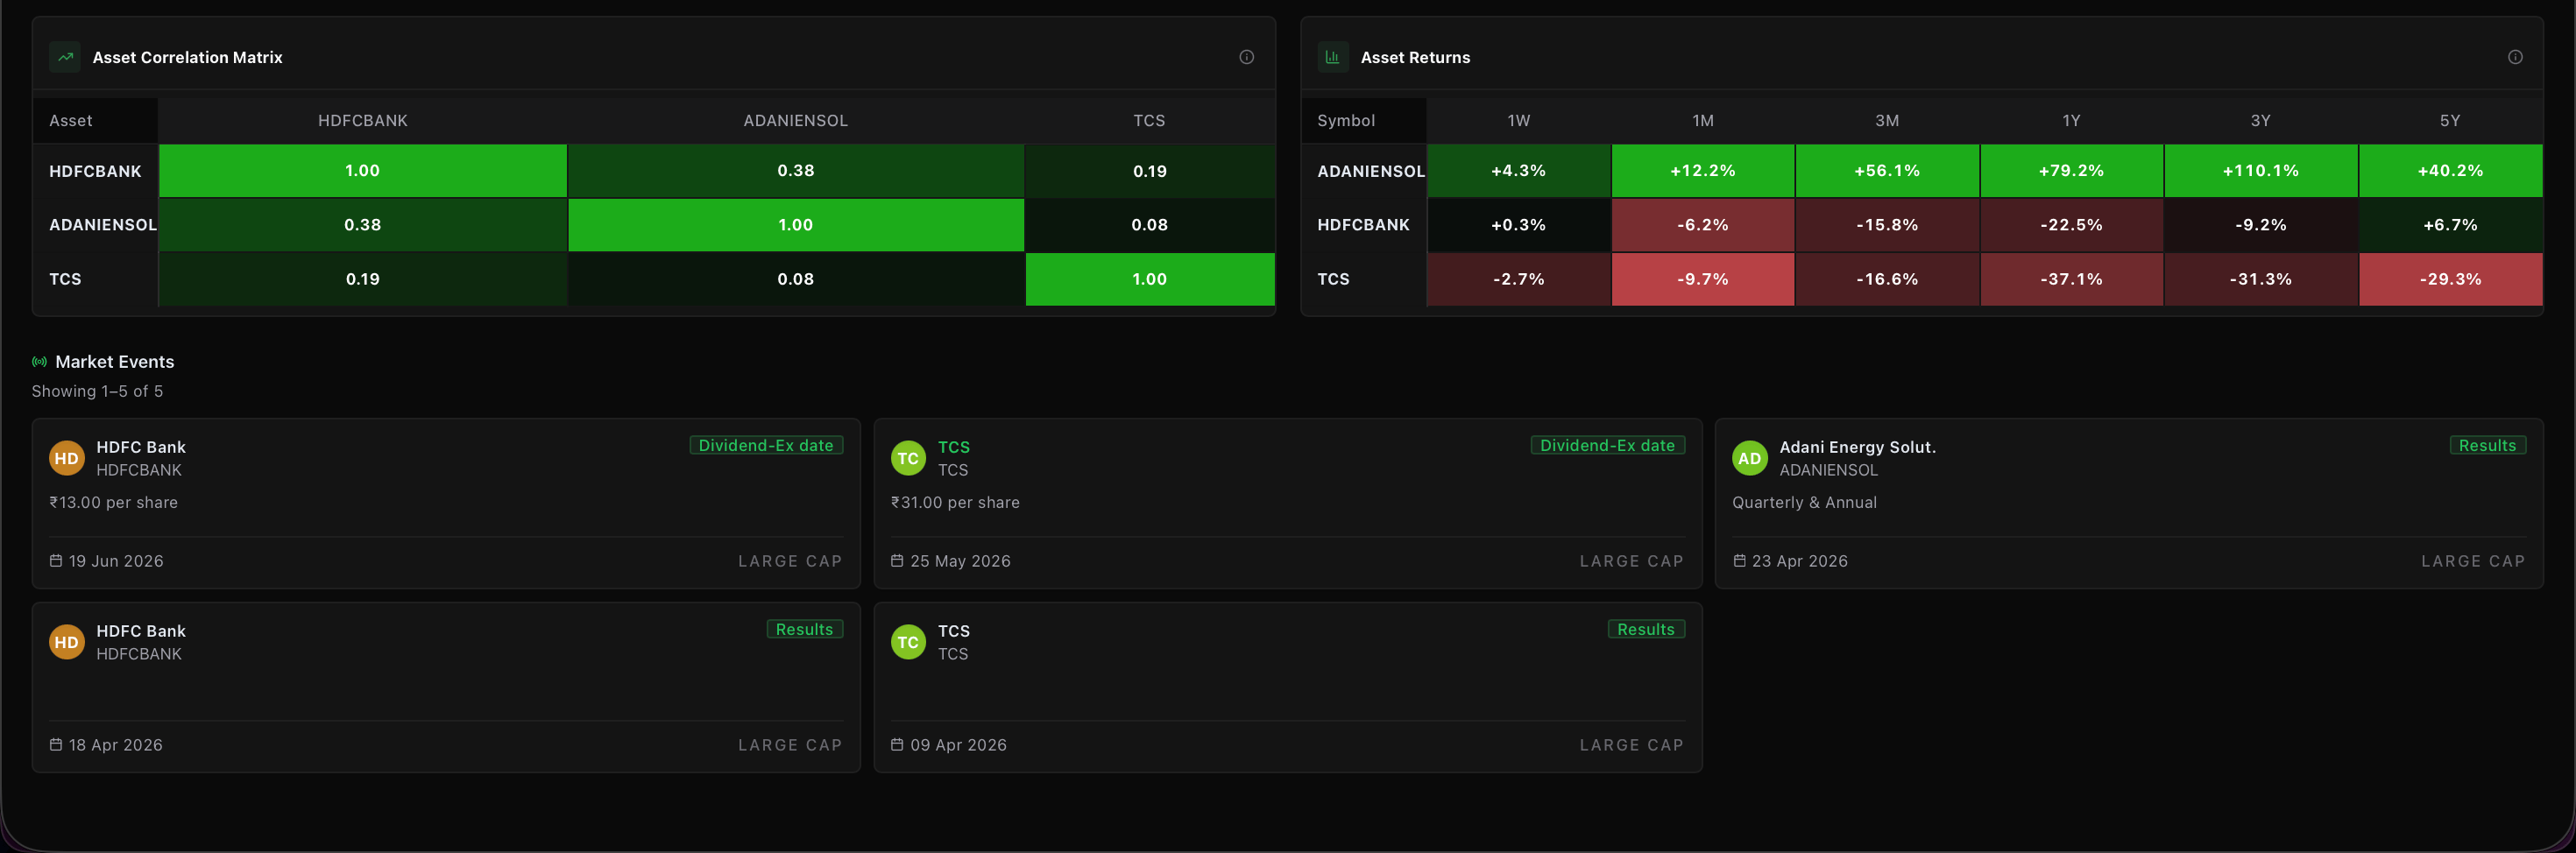Select HDFCBANK column header in correlation matrix

(363, 120)
